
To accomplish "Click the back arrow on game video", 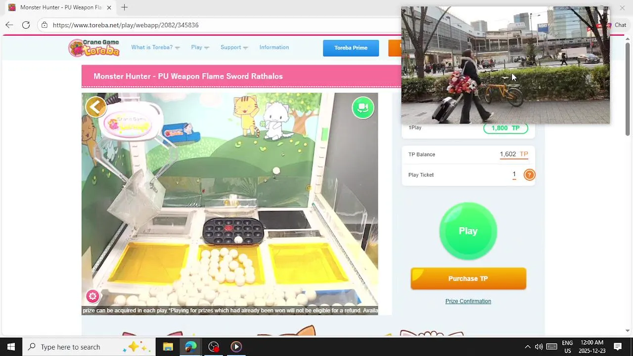I will [96, 107].
